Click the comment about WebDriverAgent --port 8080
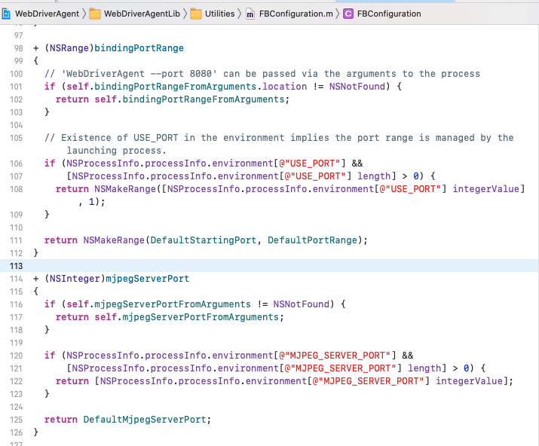 pyautogui.click(x=262, y=74)
